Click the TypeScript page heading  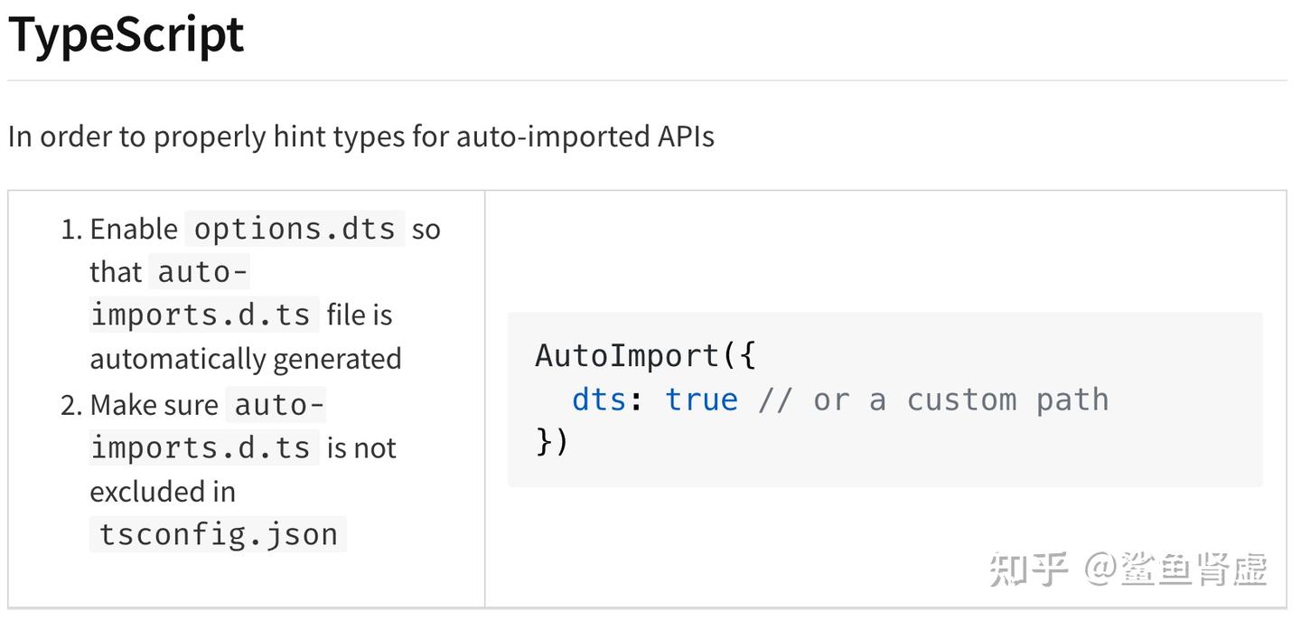(x=125, y=34)
